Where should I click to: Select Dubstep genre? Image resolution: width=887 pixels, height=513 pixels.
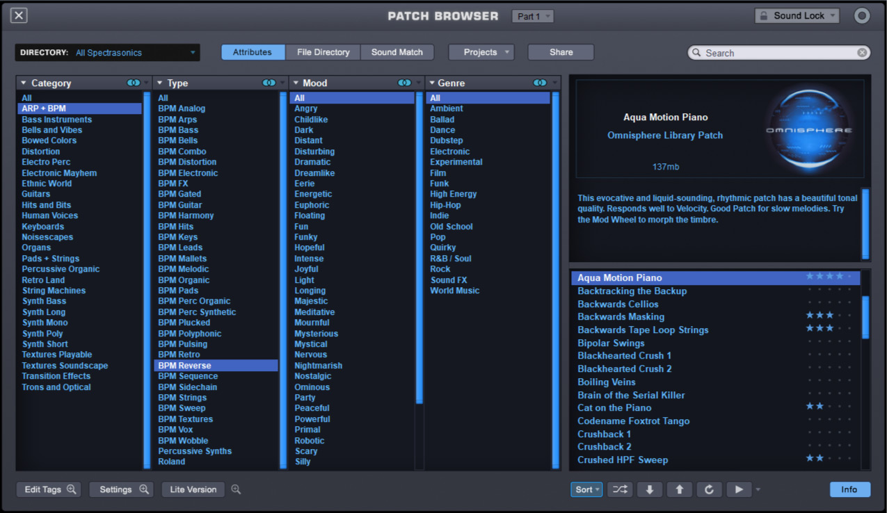click(488, 140)
